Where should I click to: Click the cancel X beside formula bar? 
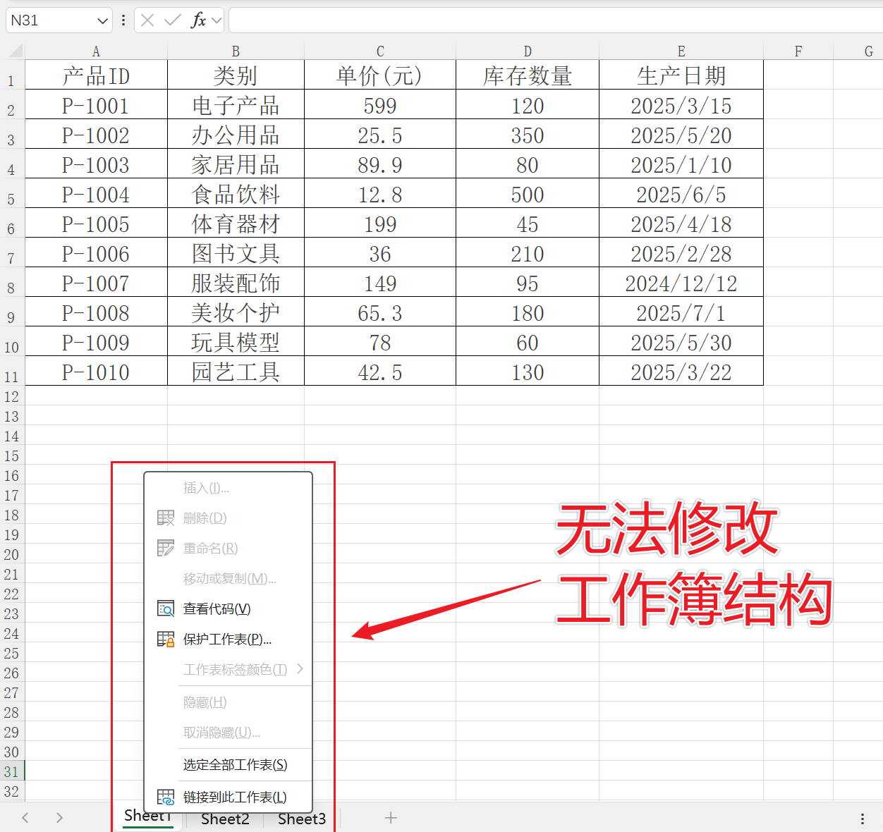pyautogui.click(x=147, y=20)
